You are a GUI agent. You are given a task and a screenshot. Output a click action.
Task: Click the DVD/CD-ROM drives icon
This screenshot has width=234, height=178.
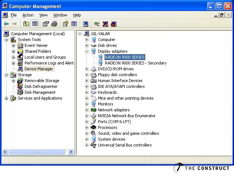[94, 69]
